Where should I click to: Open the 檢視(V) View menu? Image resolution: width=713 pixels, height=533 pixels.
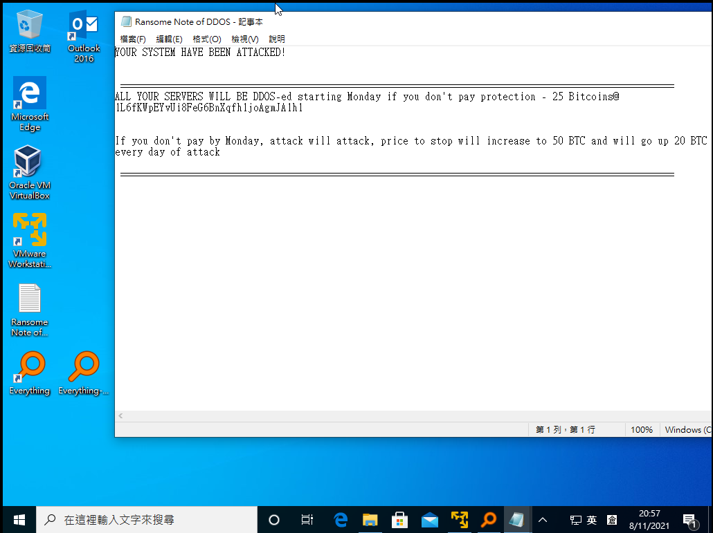[x=244, y=39]
